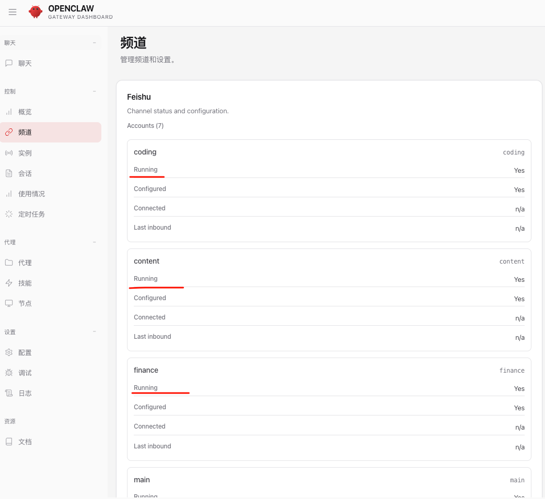Select the gear icon for 配置

[9, 352]
